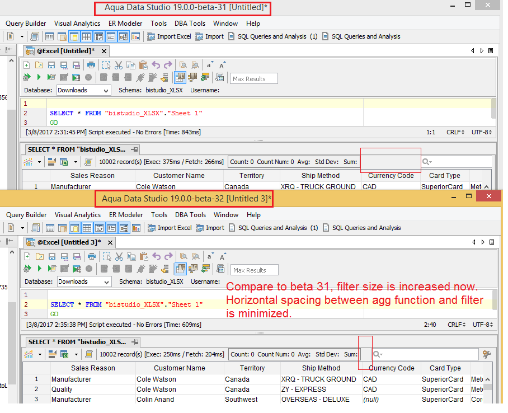Click chart results icon in beta-31 results bar
The width and height of the screenshot is (508, 413).
tap(28, 162)
